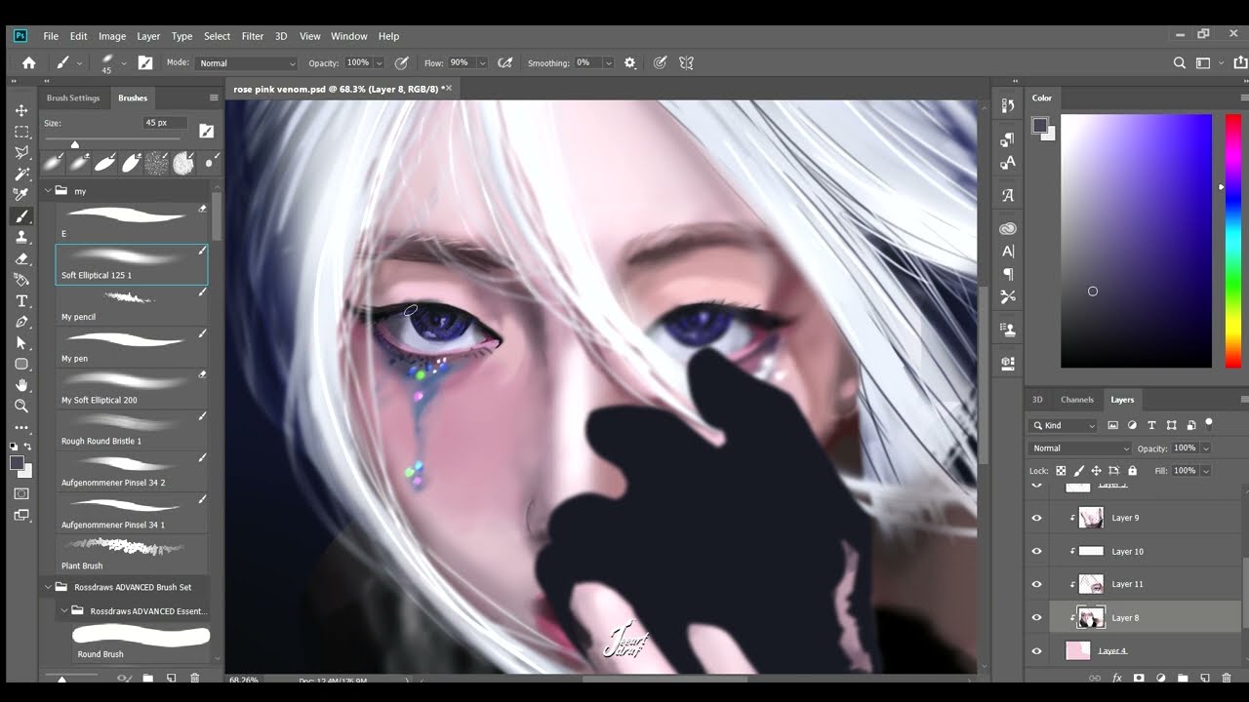Image resolution: width=1249 pixels, height=702 pixels.
Task: Select the Path Selection tool
Action: pos(21,343)
